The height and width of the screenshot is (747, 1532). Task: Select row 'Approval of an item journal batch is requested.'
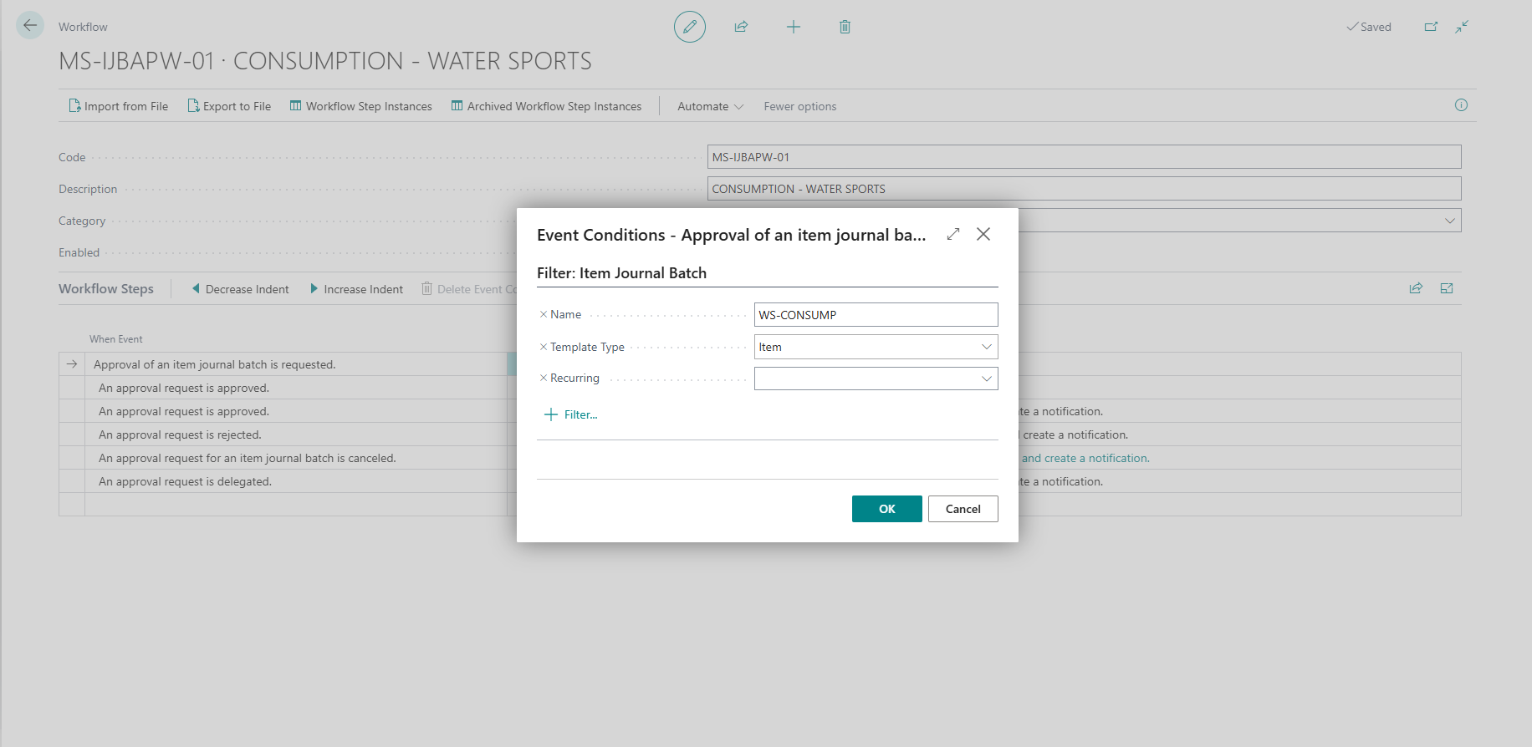(214, 364)
